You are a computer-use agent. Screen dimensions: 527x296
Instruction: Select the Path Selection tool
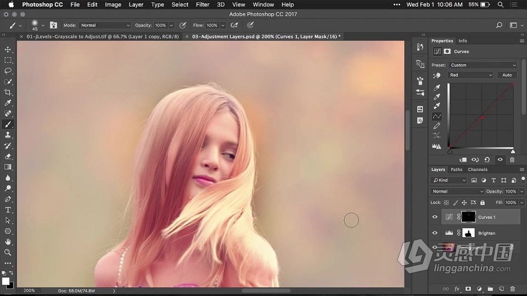coord(8,220)
